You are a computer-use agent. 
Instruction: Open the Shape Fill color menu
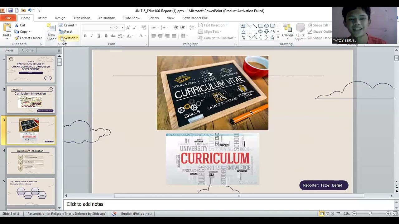319,25
